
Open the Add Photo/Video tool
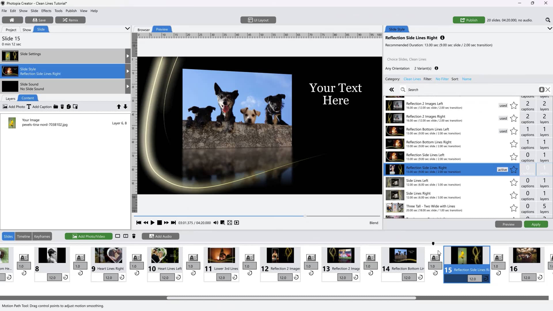pyautogui.click(x=88, y=236)
